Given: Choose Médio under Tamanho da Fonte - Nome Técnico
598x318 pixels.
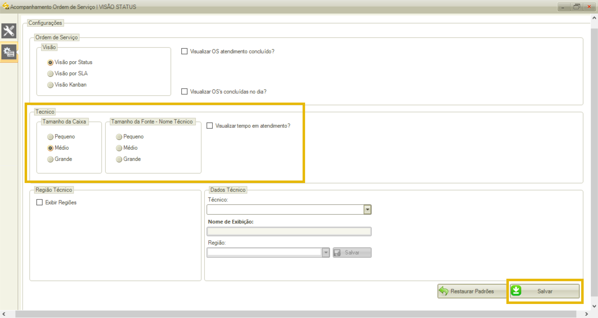Looking at the screenshot, I should pyautogui.click(x=119, y=148).
